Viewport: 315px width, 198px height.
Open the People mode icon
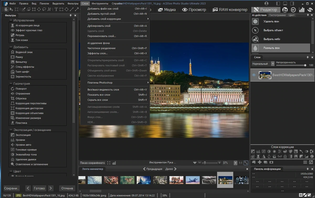[x=285, y=10]
